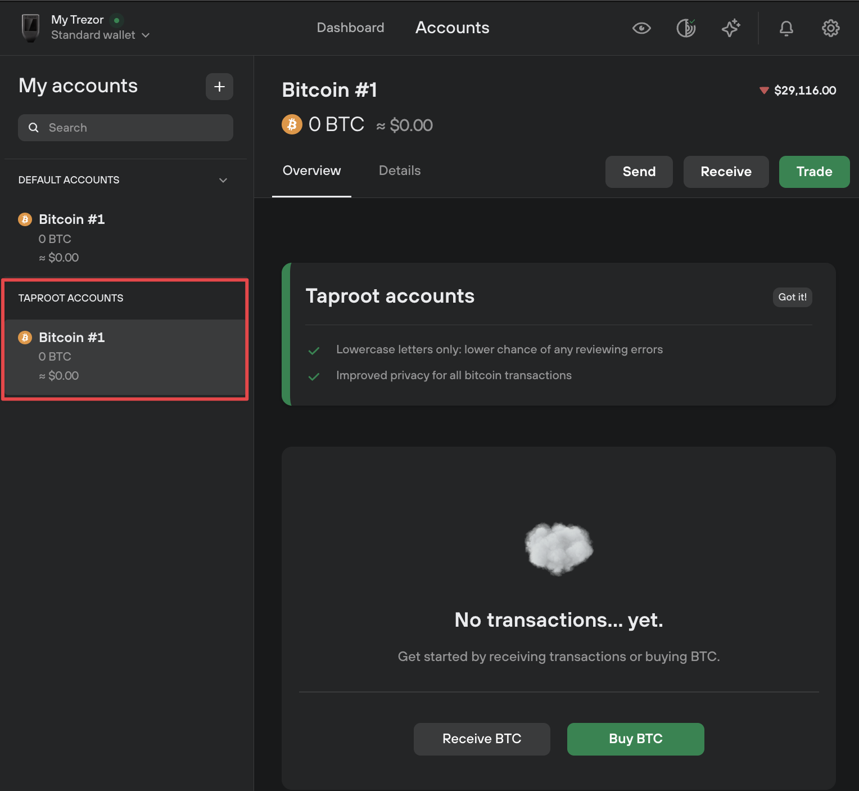Click Receive BTC button
Image resolution: width=859 pixels, height=791 pixels.
pos(482,739)
